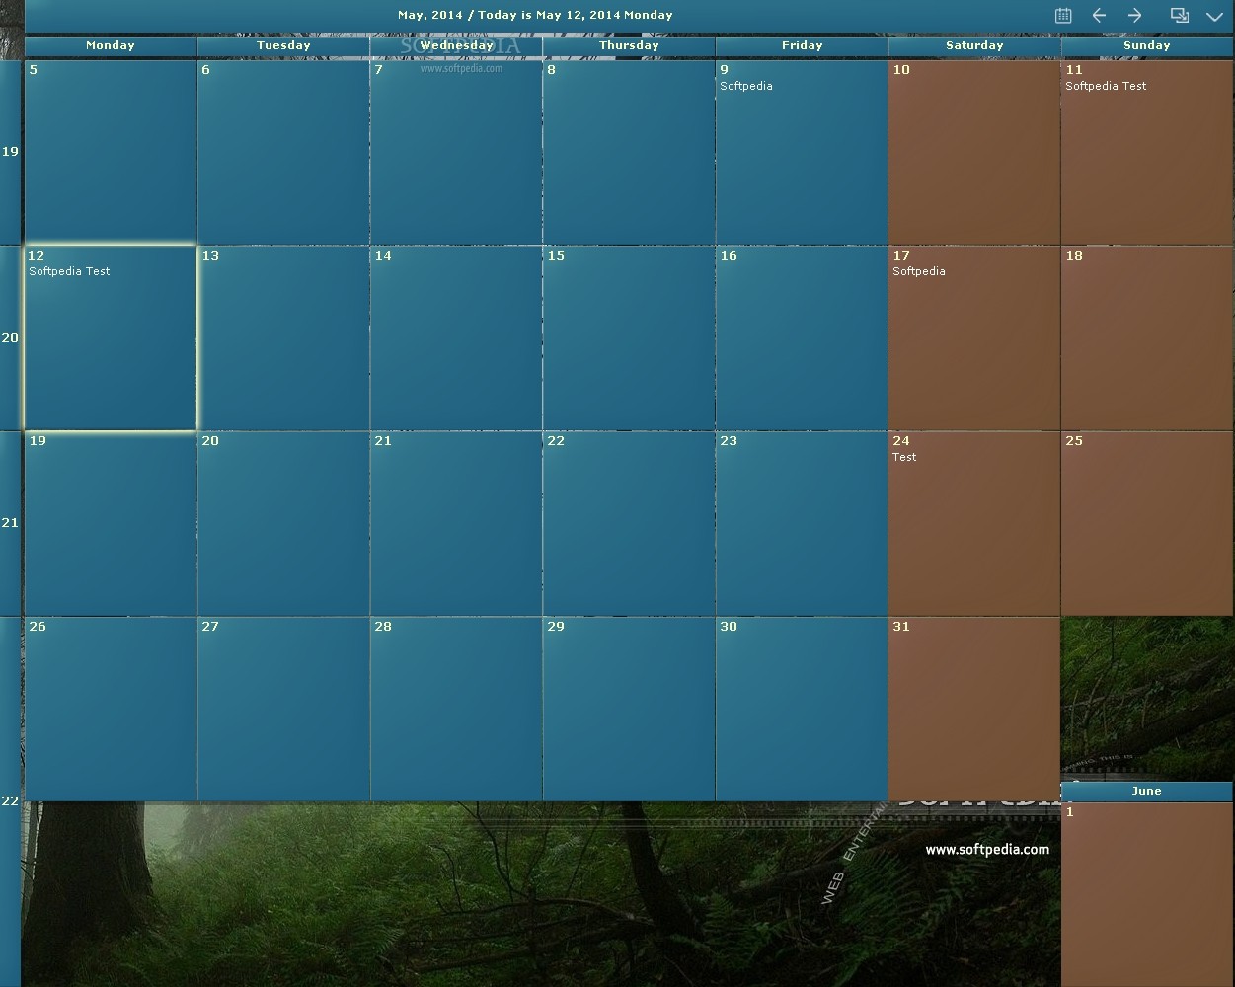Select the May 23 day cell
The width and height of the screenshot is (1235, 987).
point(802,523)
